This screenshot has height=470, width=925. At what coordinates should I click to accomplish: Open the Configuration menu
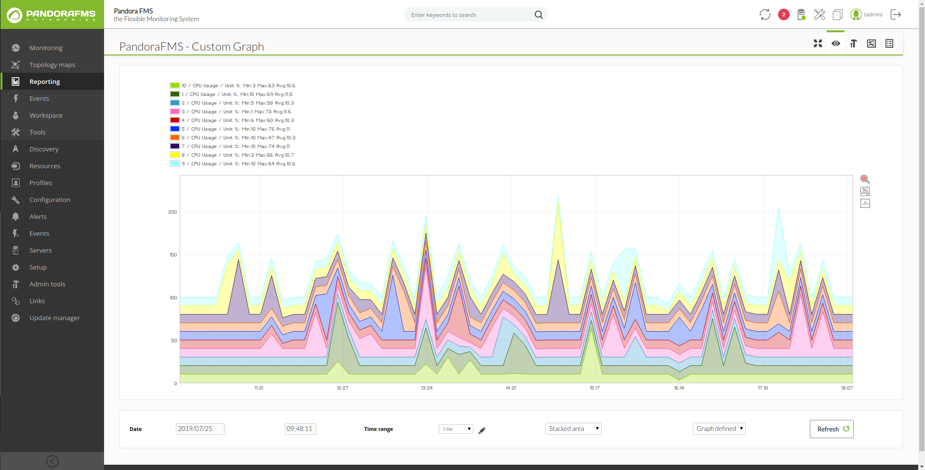pos(52,200)
